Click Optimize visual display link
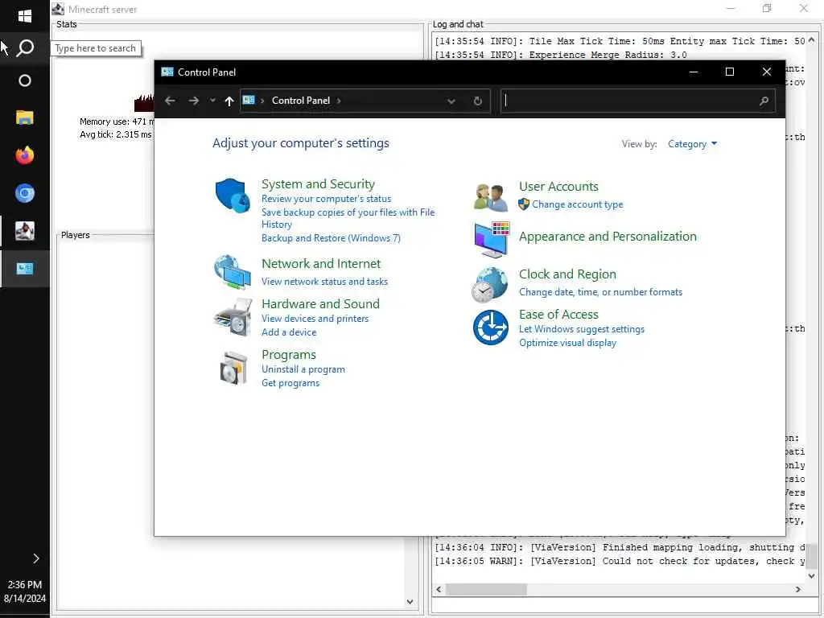 coord(567,343)
